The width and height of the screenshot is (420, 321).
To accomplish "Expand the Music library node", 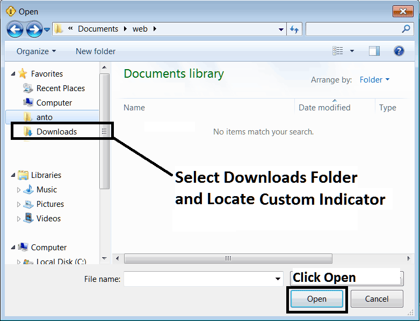I will [19, 190].
